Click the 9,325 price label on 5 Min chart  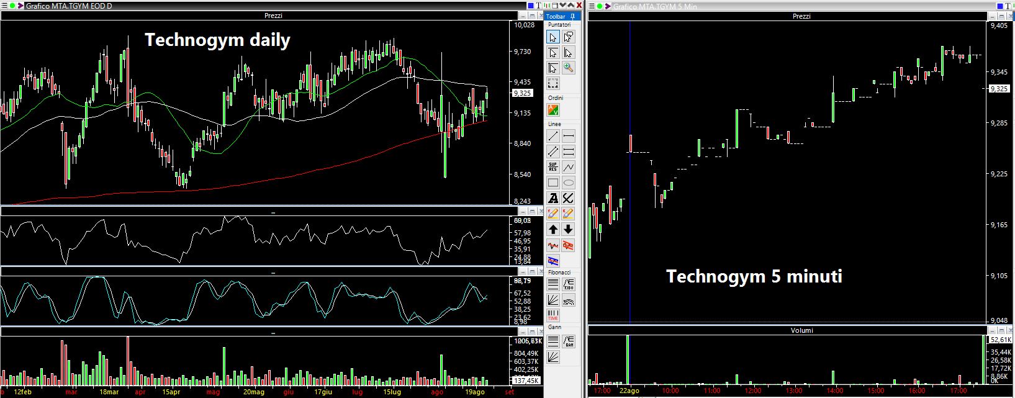(999, 89)
